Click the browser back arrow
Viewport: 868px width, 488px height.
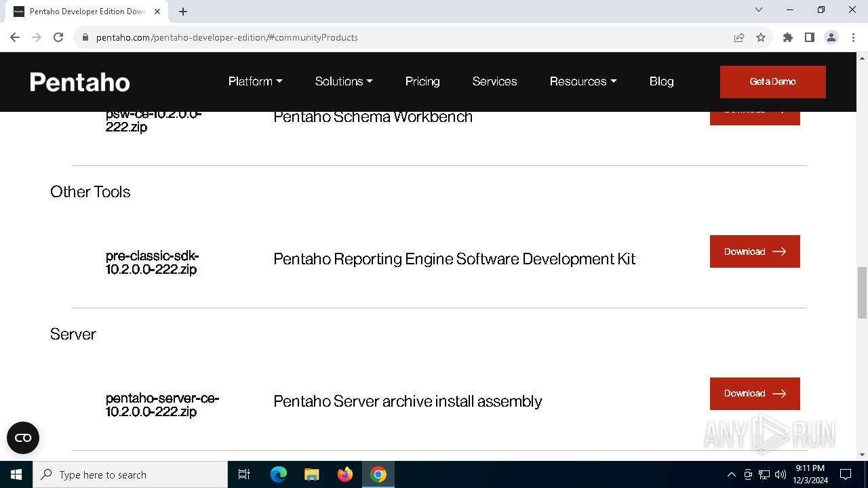[15, 37]
